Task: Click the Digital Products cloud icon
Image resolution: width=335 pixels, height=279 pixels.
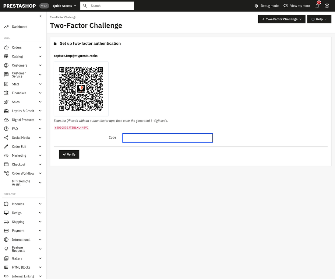Action: pos(6,120)
